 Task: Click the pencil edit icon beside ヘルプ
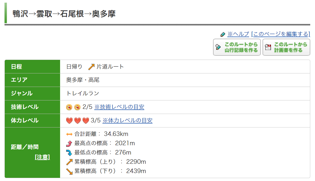click(223, 34)
